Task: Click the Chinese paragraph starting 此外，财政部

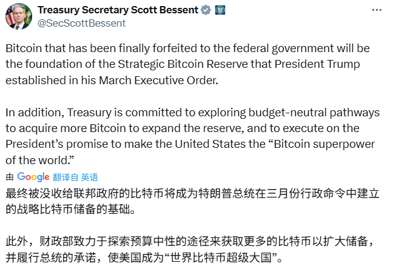Action: coord(190,250)
